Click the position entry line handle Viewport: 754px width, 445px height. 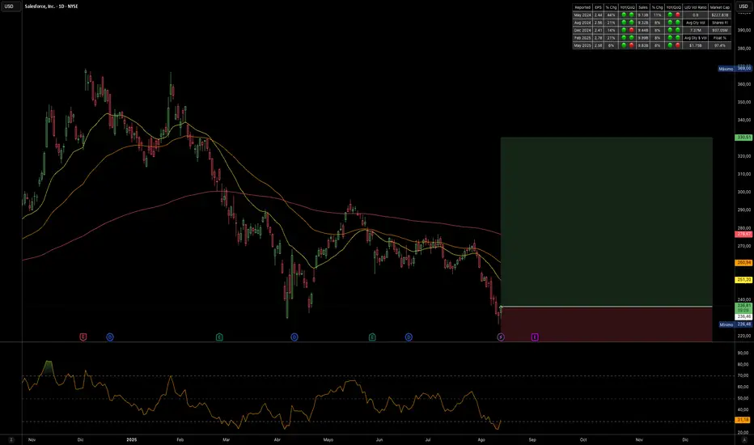(x=501, y=307)
